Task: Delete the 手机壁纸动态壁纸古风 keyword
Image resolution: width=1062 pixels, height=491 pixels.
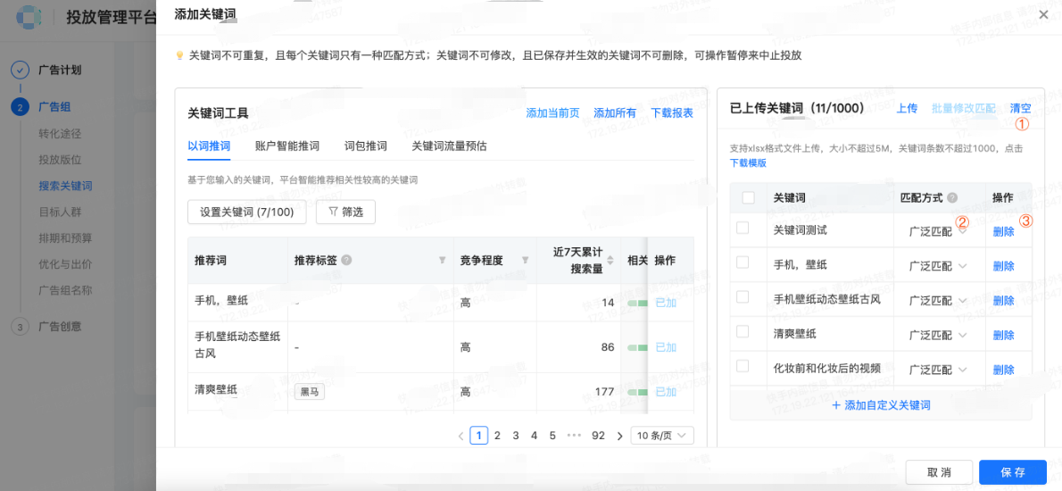Action: click(x=1004, y=301)
